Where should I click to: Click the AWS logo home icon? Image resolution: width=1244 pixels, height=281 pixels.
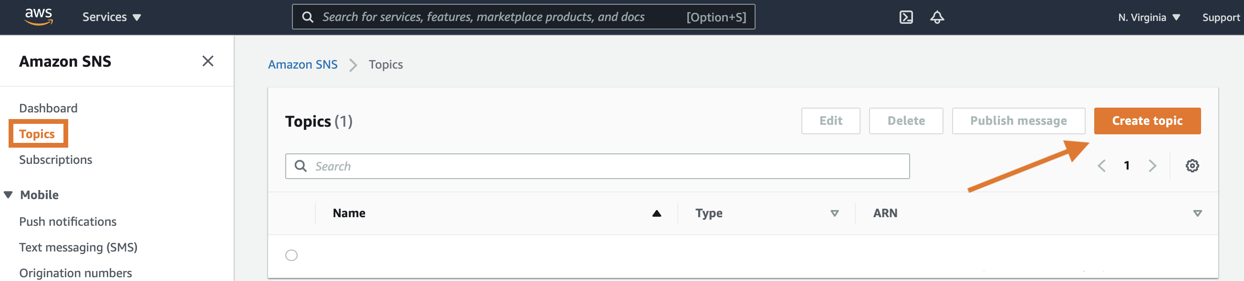click(x=39, y=17)
